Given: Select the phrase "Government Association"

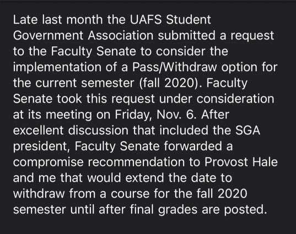Looking at the screenshot, I should point(83,35).
